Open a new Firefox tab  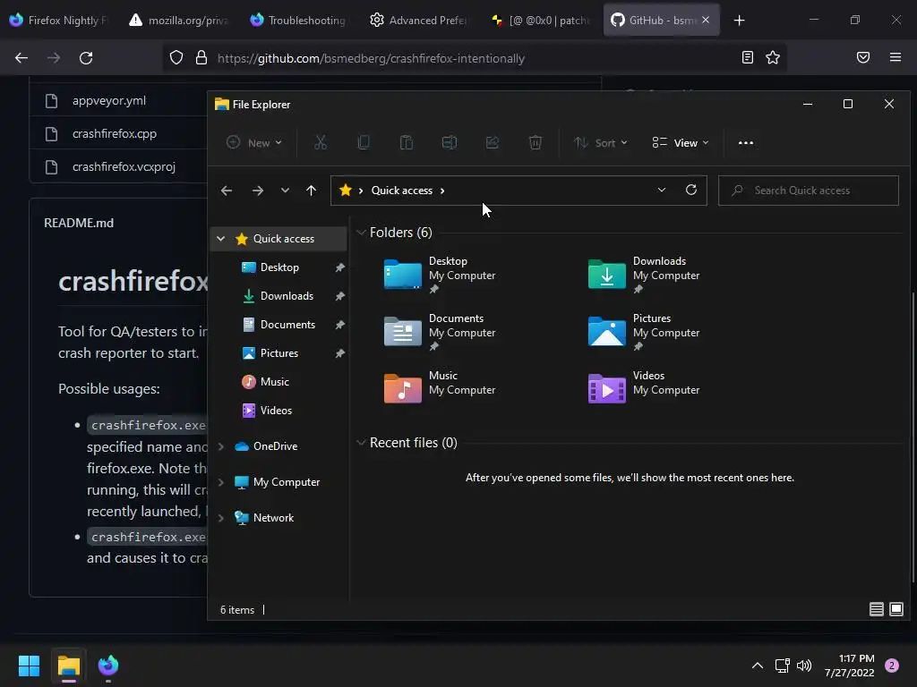739,21
